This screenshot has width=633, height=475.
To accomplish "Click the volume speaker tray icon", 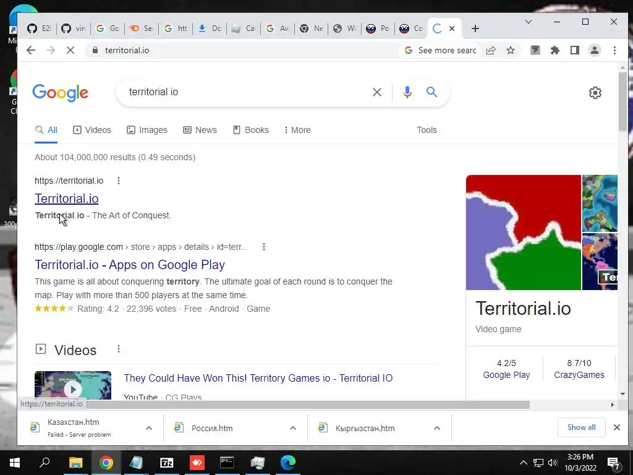I will [x=553, y=463].
